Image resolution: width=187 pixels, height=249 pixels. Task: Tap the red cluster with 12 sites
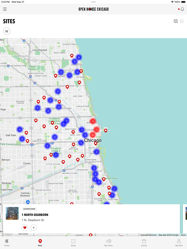click(93, 121)
